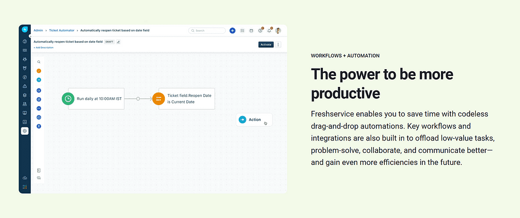Image resolution: width=520 pixels, height=218 pixels.
Task: Open the Reports chart icon in sidebar
Action: click(x=24, y=121)
